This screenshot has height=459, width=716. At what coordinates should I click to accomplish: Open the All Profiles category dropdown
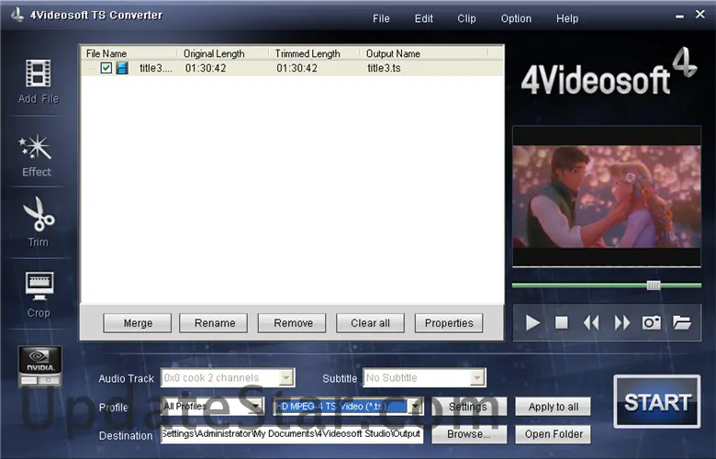[256, 406]
